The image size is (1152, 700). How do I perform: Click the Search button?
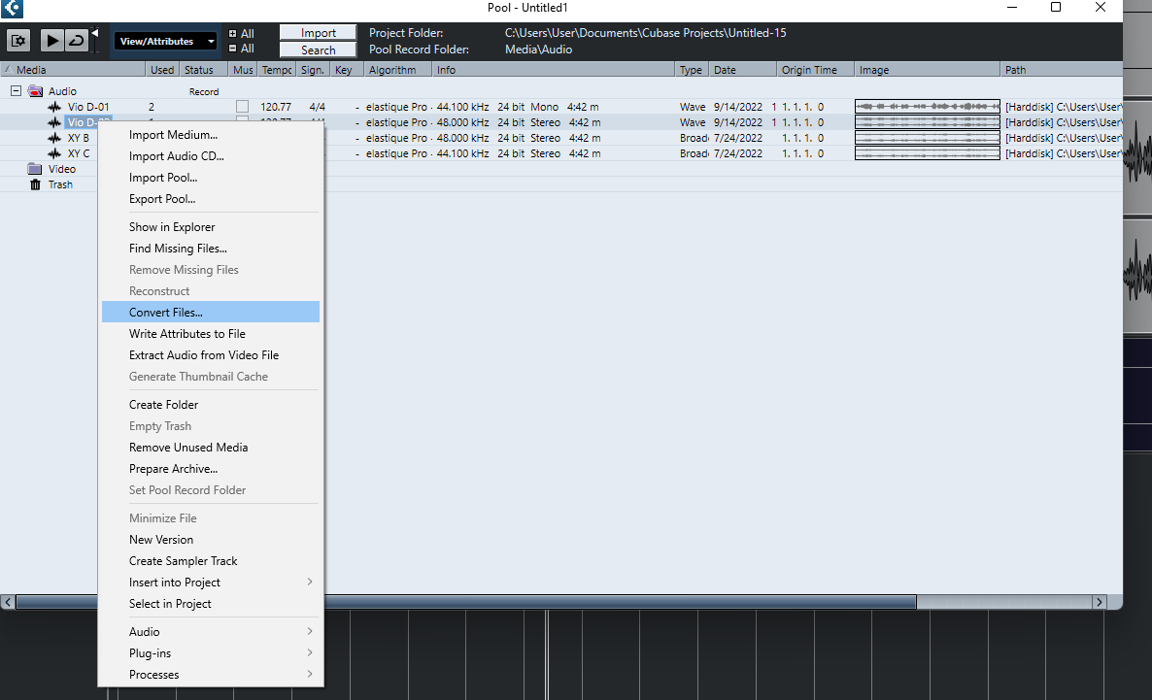(319, 50)
